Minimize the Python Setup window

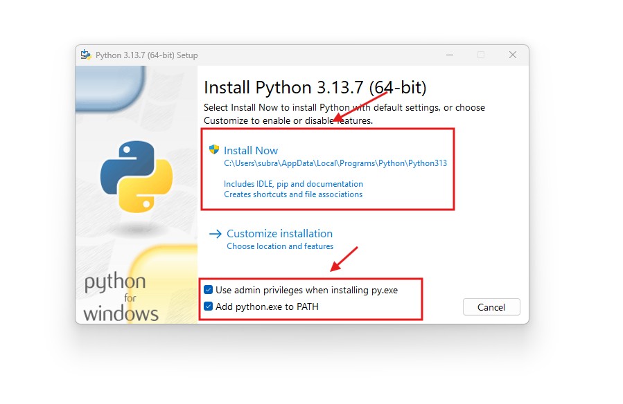click(x=448, y=55)
